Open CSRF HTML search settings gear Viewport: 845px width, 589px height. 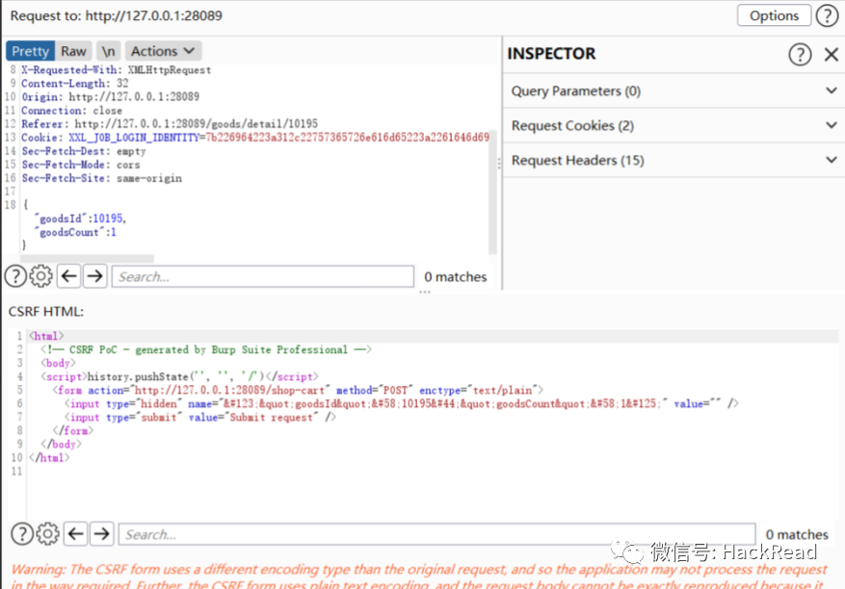pyautogui.click(x=47, y=534)
